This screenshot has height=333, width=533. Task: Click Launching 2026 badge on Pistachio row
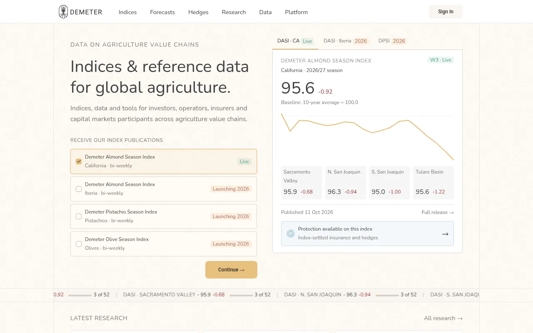point(231,216)
